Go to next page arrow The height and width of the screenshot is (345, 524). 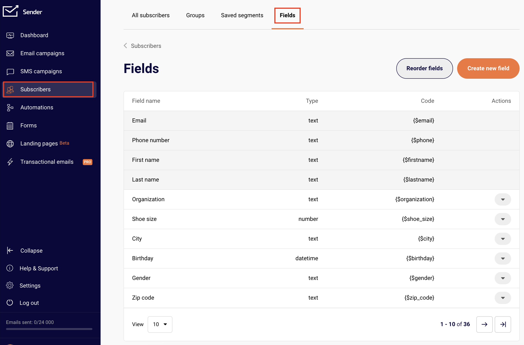(484, 324)
